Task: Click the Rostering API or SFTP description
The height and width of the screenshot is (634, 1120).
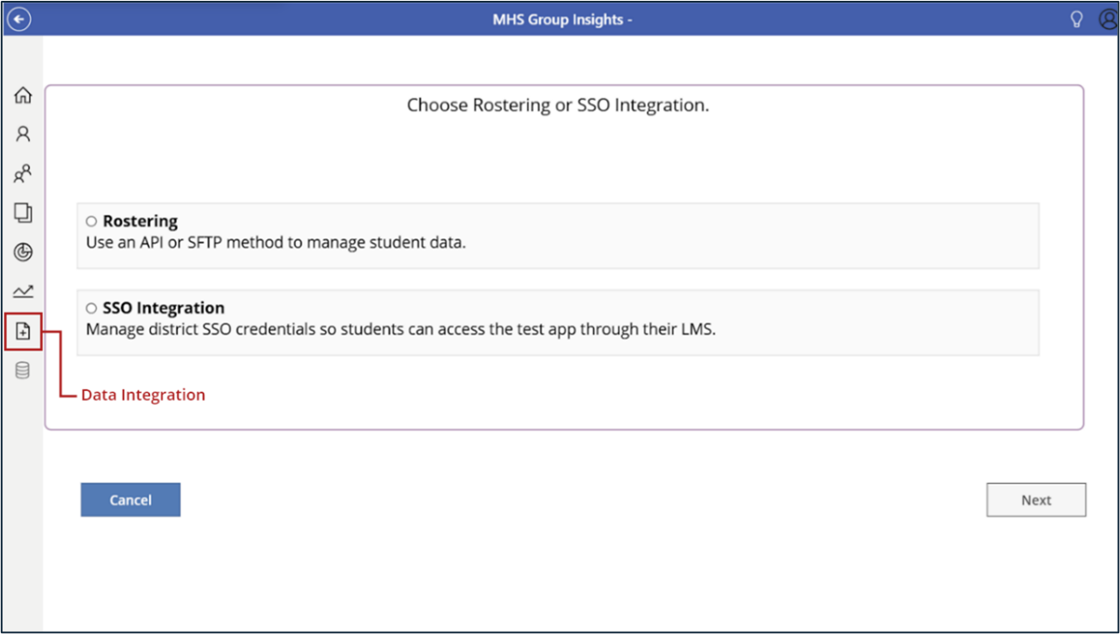Action: click(x=275, y=243)
